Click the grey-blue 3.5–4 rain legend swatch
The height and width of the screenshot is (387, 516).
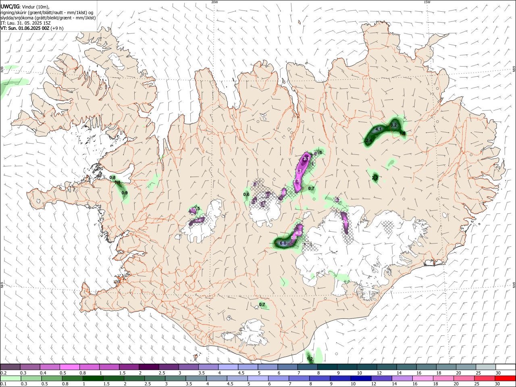pos(196,379)
